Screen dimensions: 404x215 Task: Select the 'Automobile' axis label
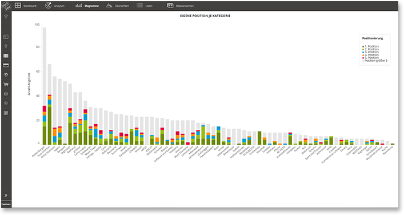[352, 150]
